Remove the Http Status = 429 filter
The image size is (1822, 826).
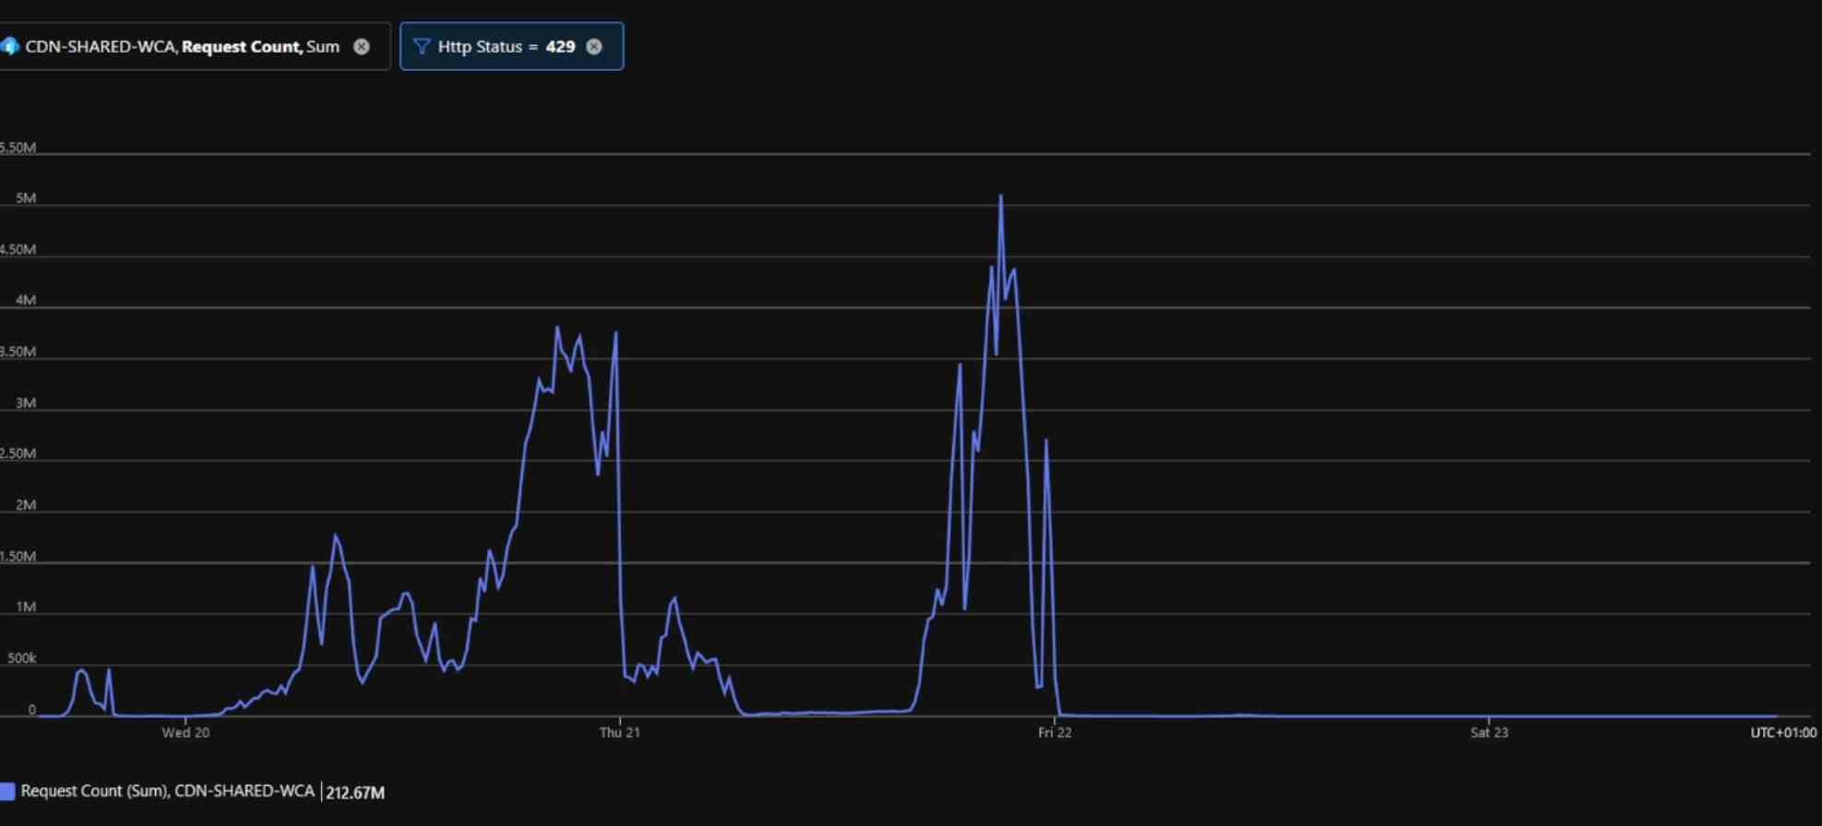point(594,47)
